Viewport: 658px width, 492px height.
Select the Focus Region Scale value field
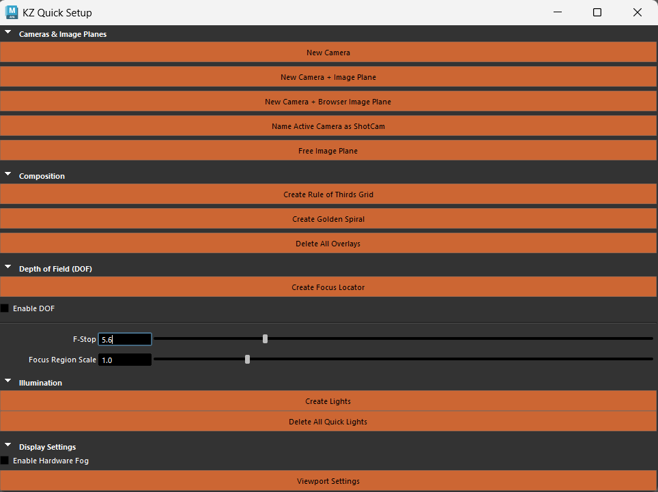pyautogui.click(x=125, y=360)
